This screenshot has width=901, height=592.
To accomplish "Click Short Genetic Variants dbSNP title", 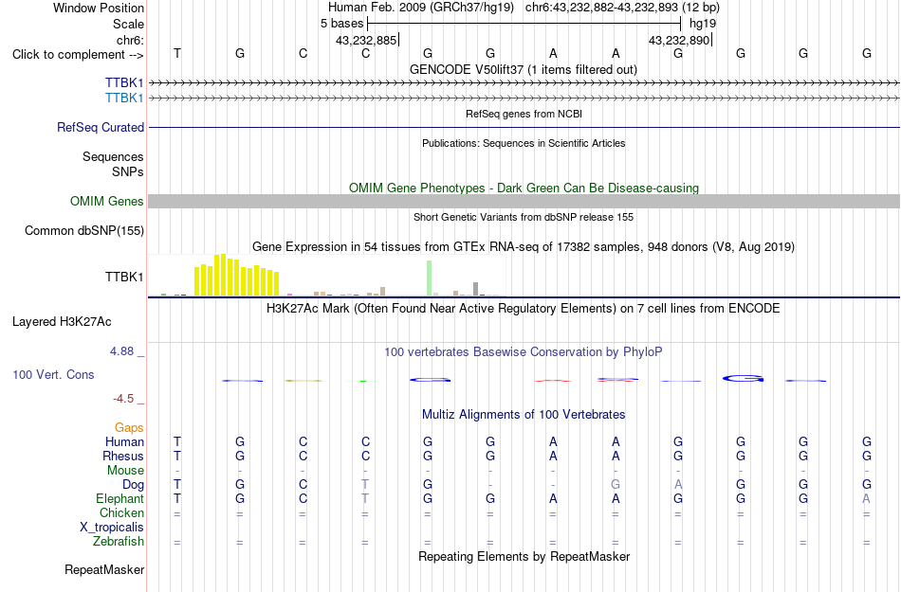I will click(524, 217).
